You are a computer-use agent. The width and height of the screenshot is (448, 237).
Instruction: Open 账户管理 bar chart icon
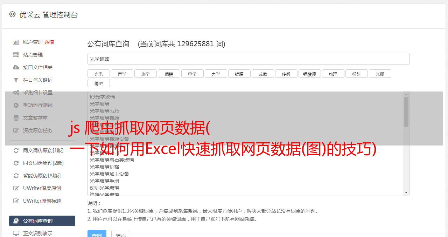tap(16, 42)
